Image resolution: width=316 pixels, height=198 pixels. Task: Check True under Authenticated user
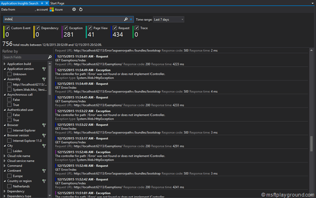click(x=9, y=120)
